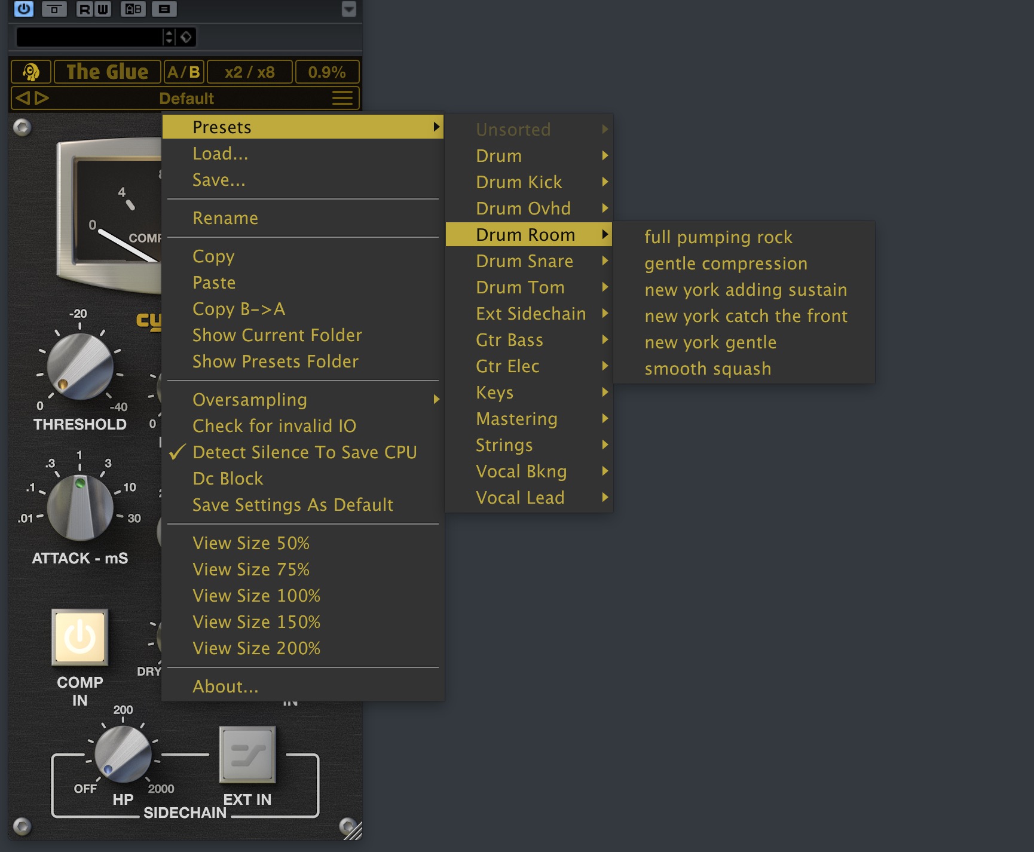The image size is (1034, 852).
Task: Load preset new york catch the front
Action: point(744,316)
